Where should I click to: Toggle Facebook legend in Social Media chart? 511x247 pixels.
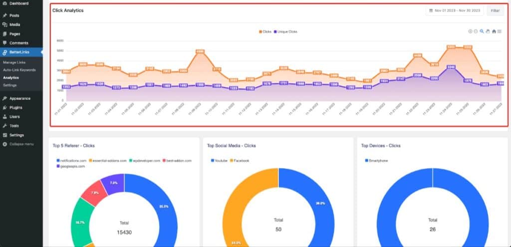click(x=240, y=161)
